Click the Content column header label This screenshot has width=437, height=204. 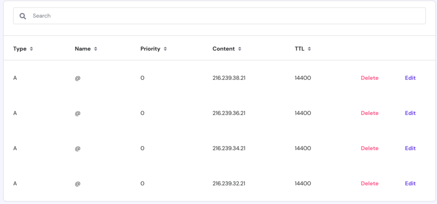point(224,49)
